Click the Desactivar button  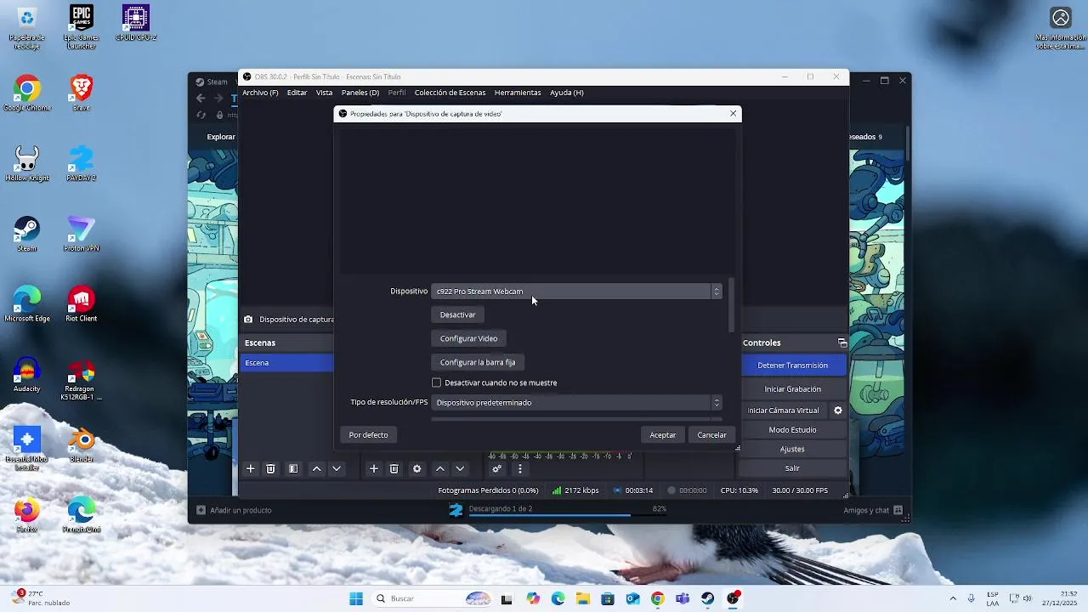457,314
